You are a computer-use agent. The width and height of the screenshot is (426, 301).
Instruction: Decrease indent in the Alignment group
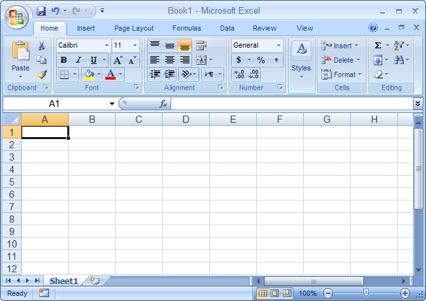pyautogui.click(x=155, y=74)
